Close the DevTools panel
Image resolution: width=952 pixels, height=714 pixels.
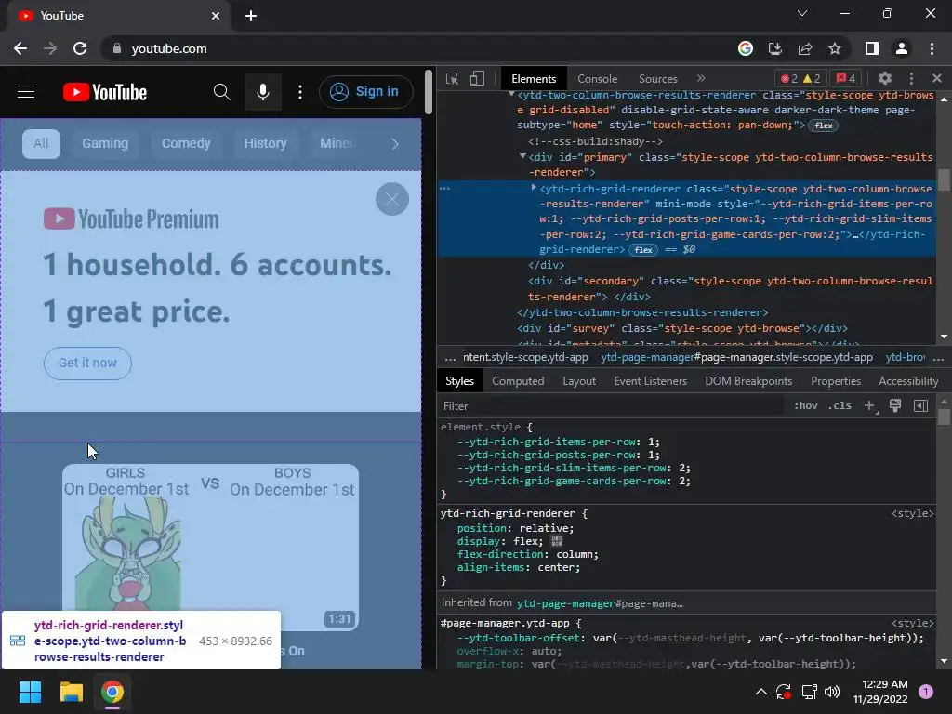[x=937, y=79]
